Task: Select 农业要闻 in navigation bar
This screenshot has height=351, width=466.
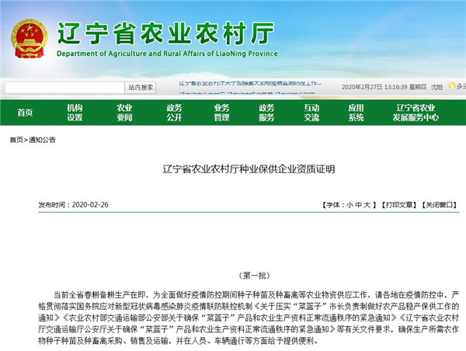Action: (124, 113)
